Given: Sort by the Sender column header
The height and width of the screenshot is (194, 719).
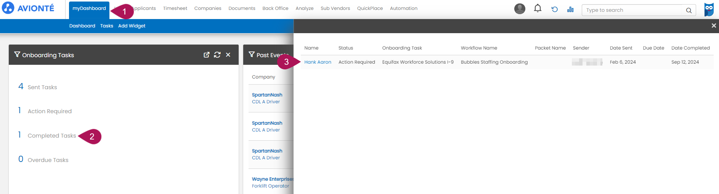Looking at the screenshot, I should pyautogui.click(x=581, y=48).
